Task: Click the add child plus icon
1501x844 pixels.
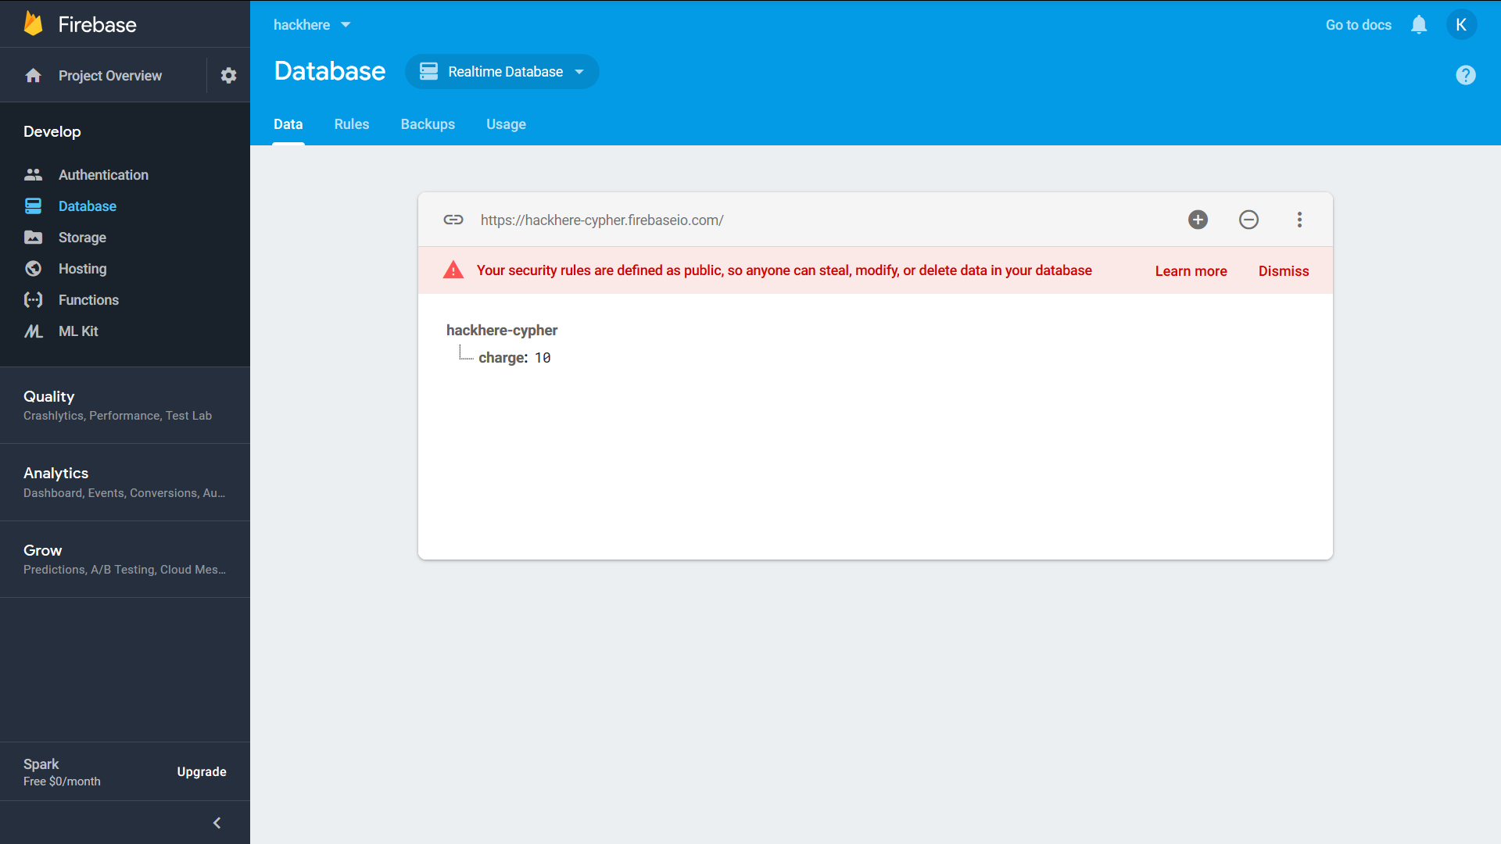Action: (1198, 220)
